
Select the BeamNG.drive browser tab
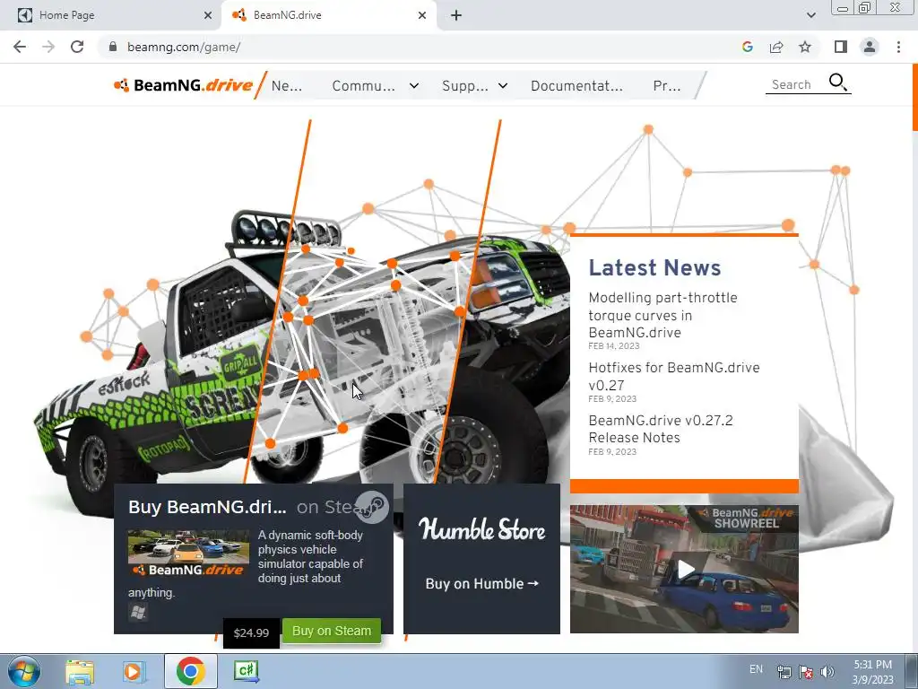(329, 15)
